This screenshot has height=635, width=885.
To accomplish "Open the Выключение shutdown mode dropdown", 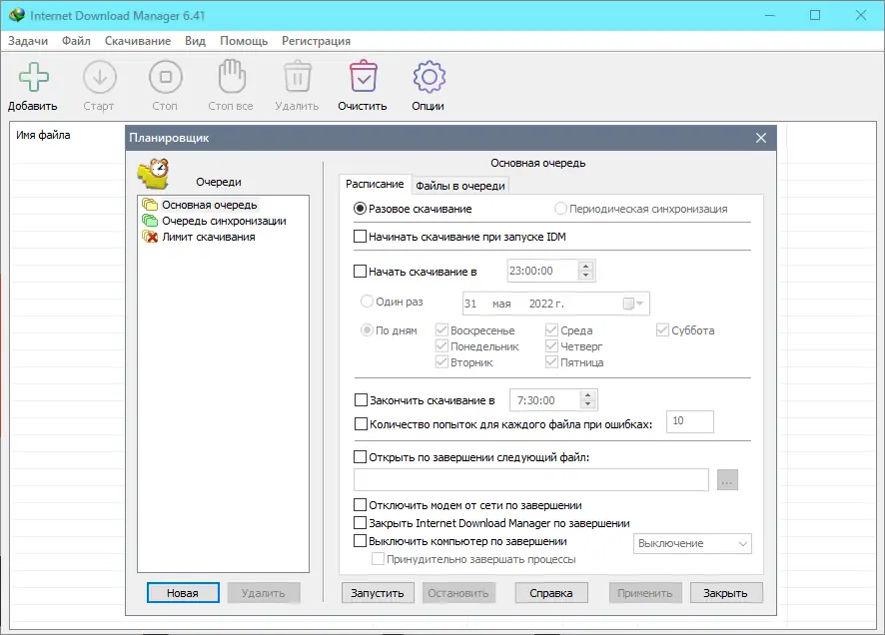I will [692, 543].
